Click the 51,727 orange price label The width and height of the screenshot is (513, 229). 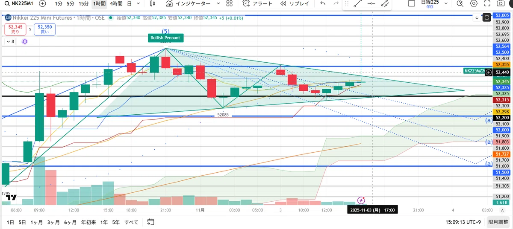click(x=501, y=154)
